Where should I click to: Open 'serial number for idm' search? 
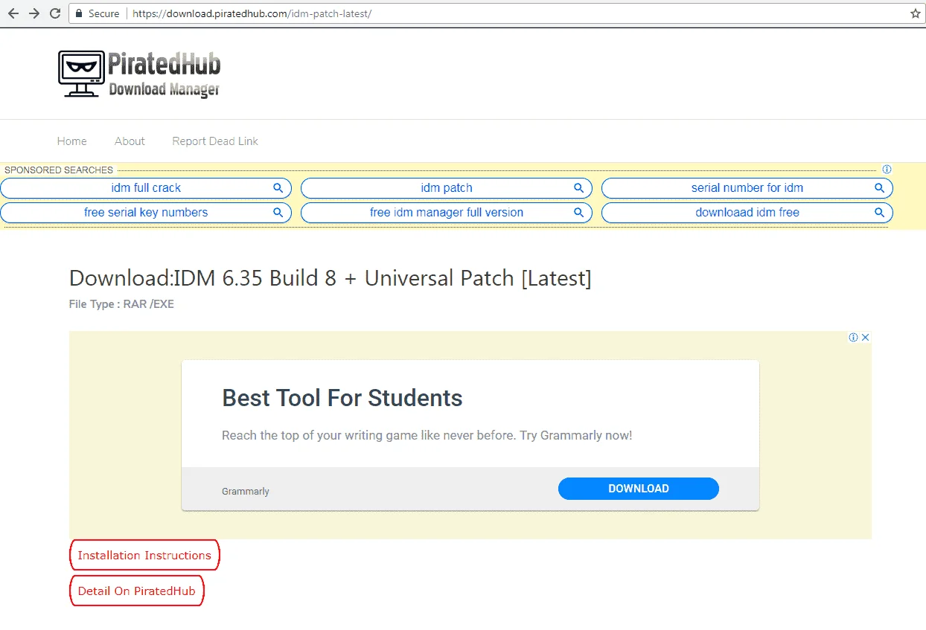tap(747, 188)
